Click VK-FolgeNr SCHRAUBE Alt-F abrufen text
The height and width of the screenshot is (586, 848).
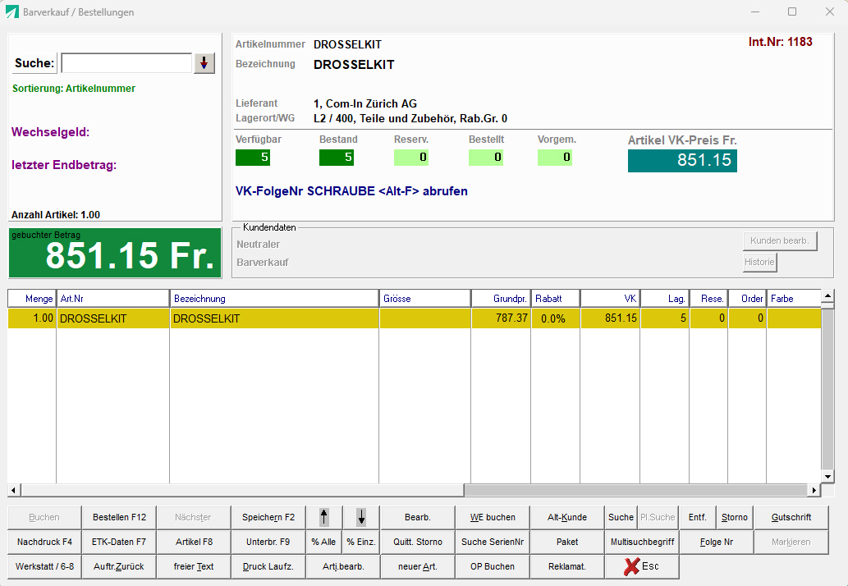(351, 191)
